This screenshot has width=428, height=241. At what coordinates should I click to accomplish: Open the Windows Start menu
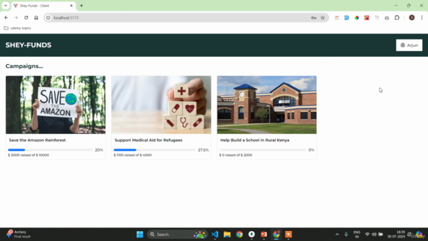pyautogui.click(x=140, y=234)
